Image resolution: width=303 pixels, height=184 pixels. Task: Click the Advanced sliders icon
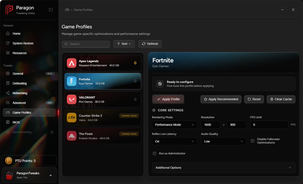[8, 103]
